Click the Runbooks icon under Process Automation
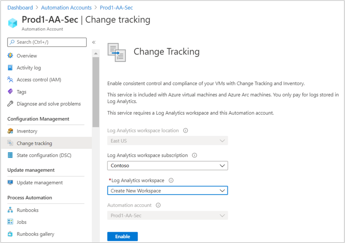 click(x=11, y=210)
